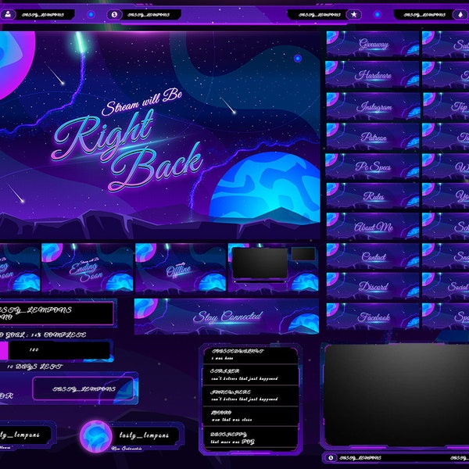Open the About Me panel
Image resolution: width=469 pixels, height=469 pixels.
[x=373, y=227]
